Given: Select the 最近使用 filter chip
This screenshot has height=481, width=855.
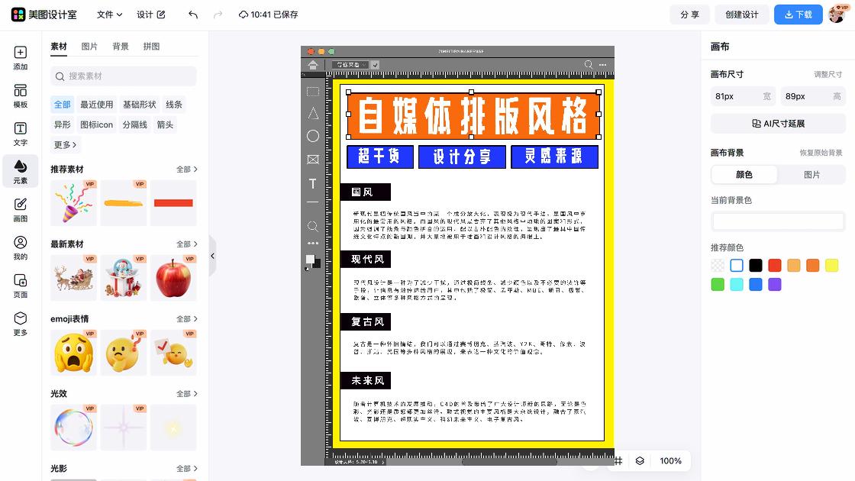Looking at the screenshot, I should pos(96,104).
